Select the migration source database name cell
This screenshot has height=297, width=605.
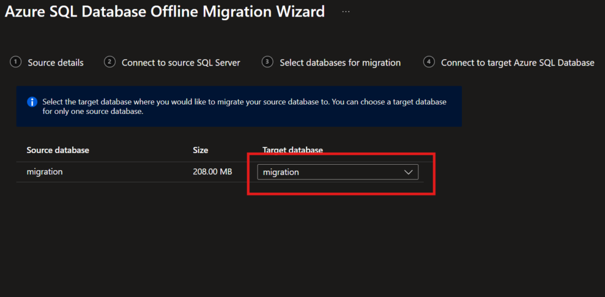(x=45, y=172)
